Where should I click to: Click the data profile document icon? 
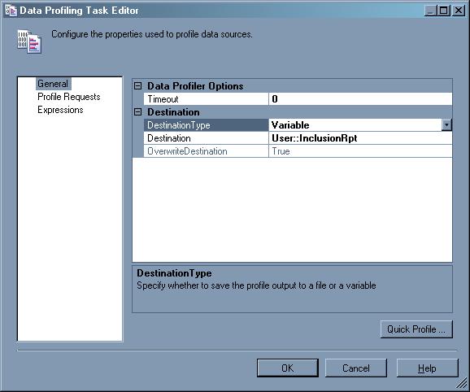(29, 41)
